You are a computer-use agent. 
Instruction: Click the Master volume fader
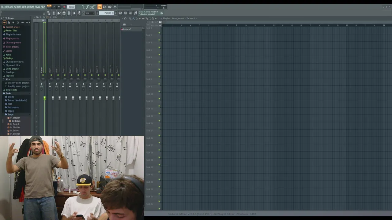pos(44,98)
